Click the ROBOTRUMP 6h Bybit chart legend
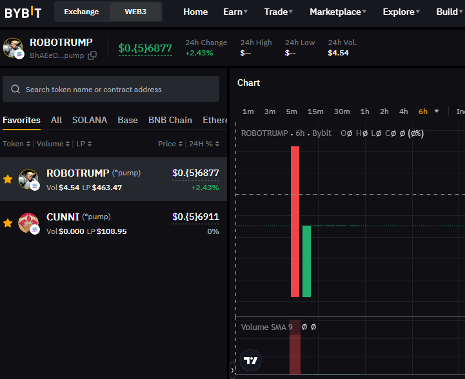Image resolution: width=465 pixels, height=379 pixels. pos(286,133)
